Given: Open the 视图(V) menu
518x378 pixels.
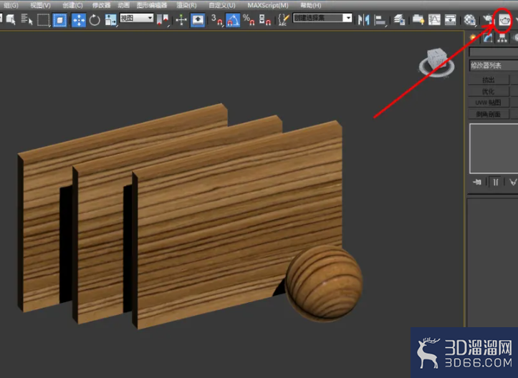Looking at the screenshot, I should click(40, 5).
